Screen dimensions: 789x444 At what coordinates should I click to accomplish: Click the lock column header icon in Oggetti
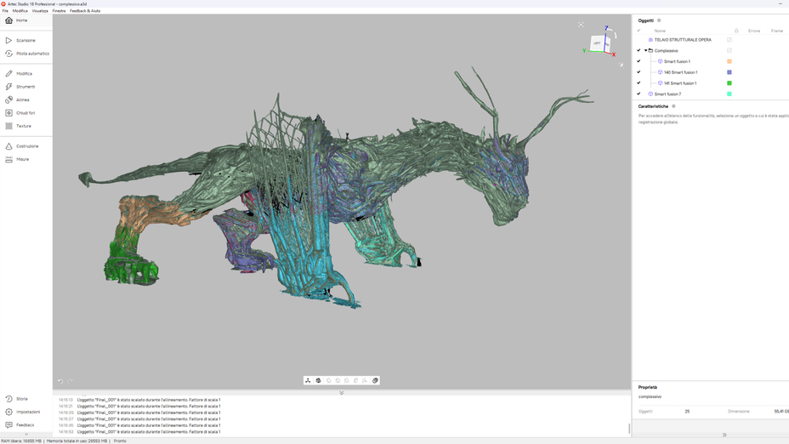tap(736, 31)
